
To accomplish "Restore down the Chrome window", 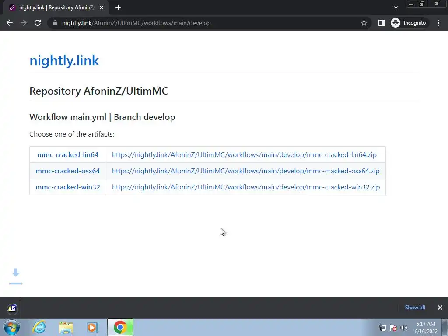I will tap(422, 4).
